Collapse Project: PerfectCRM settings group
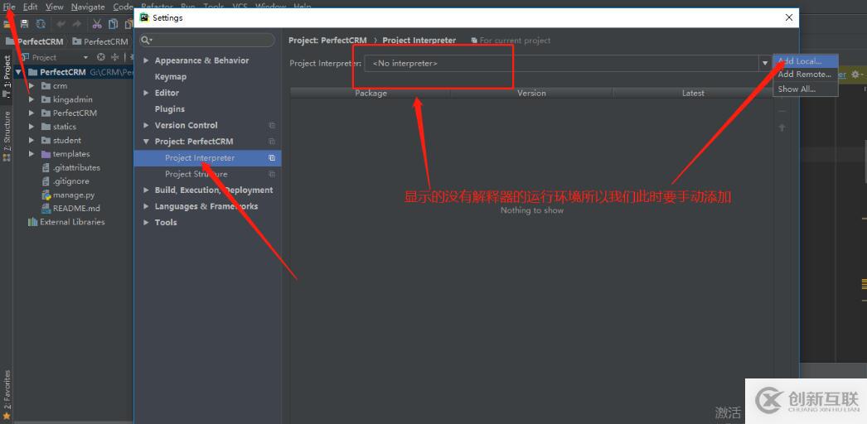Viewport: 867px width, 424px height. (x=146, y=142)
